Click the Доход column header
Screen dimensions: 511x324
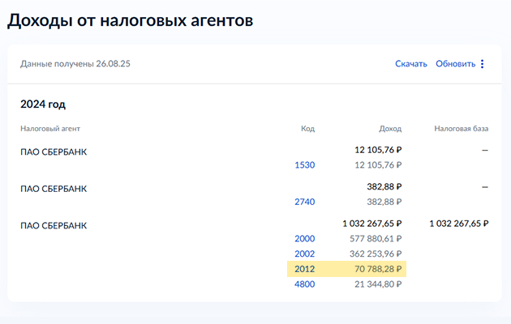pyautogui.click(x=390, y=129)
